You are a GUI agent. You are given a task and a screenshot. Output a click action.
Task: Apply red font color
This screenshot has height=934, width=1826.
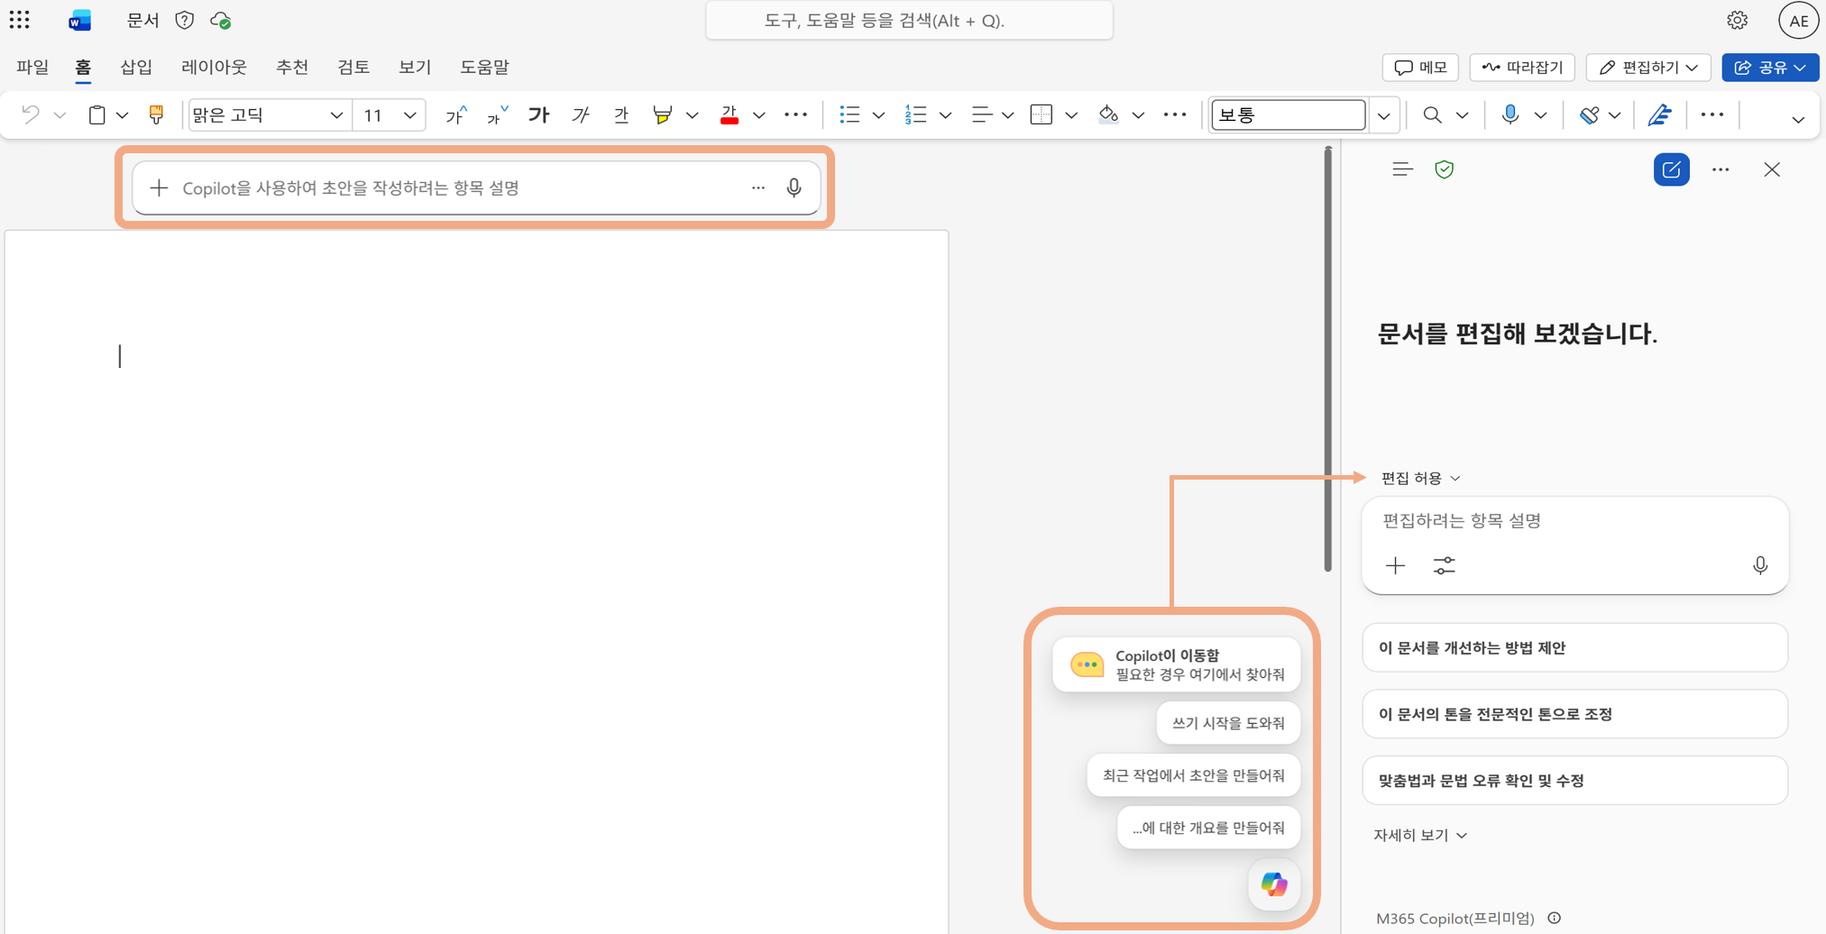tap(729, 114)
